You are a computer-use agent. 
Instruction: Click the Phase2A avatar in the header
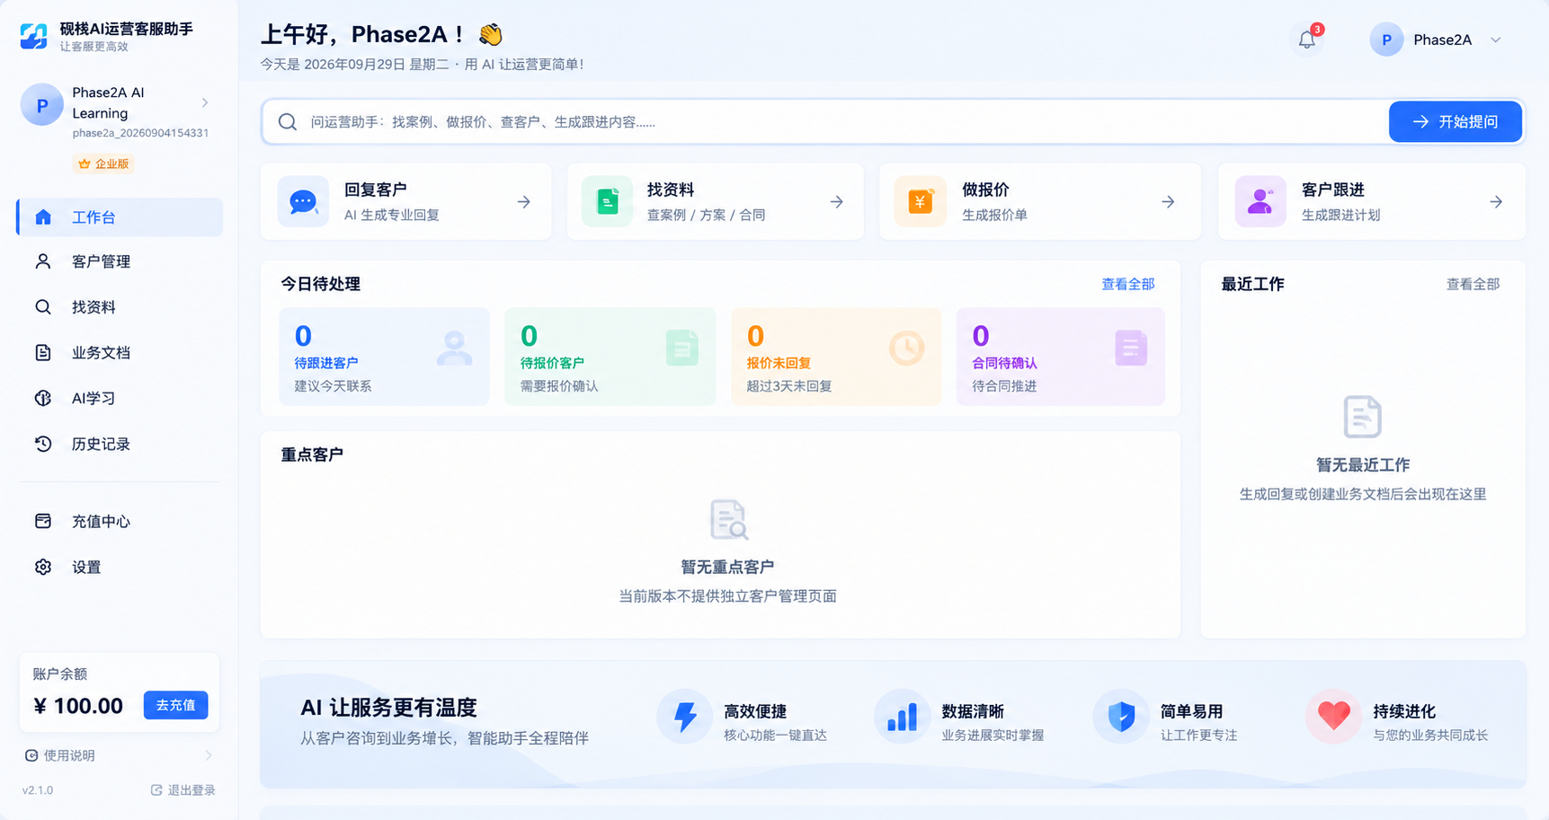tap(1386, 40)
